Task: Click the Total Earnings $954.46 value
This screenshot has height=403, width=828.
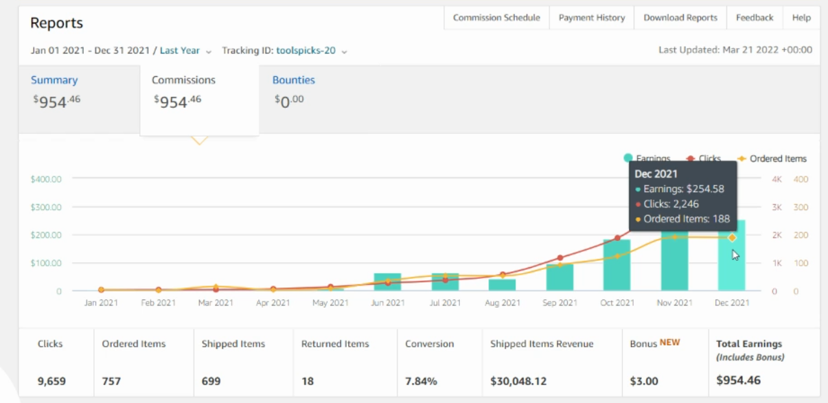Action: click(x=739, y=380)
